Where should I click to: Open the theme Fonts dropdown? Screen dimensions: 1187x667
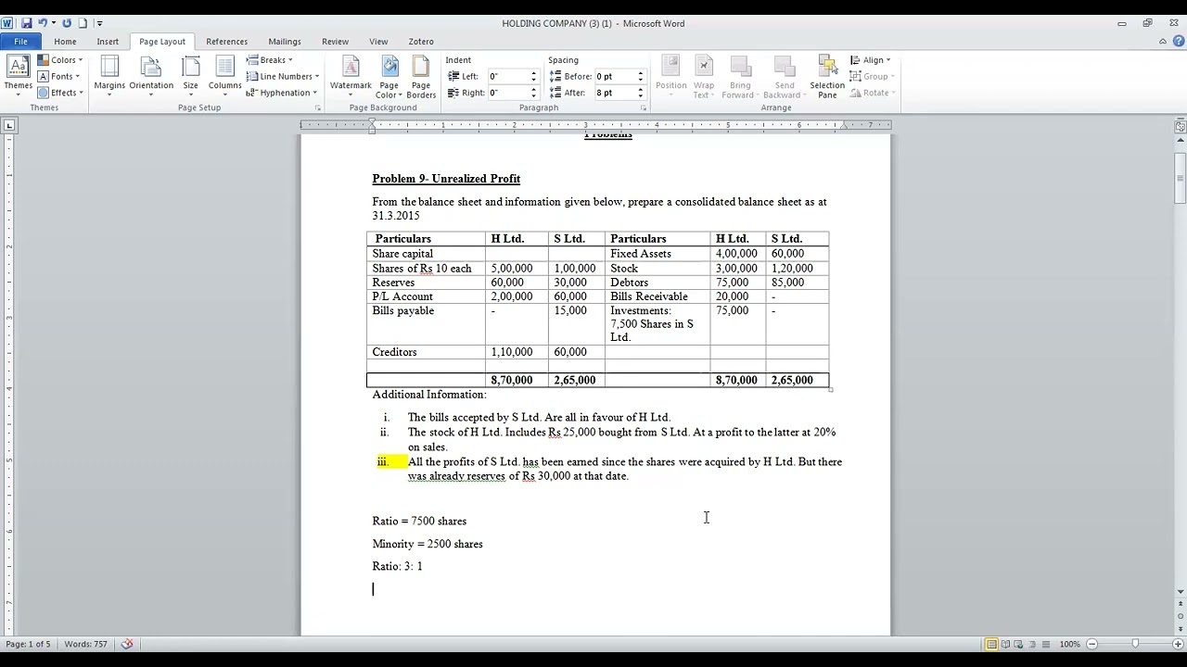coord(58,76)
